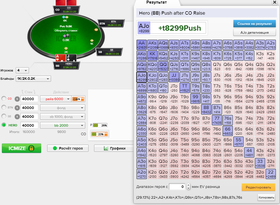Click the push range text 22+,A2+,K4s+
Screen dimensions: 280x205
click(x=189, y=197)
